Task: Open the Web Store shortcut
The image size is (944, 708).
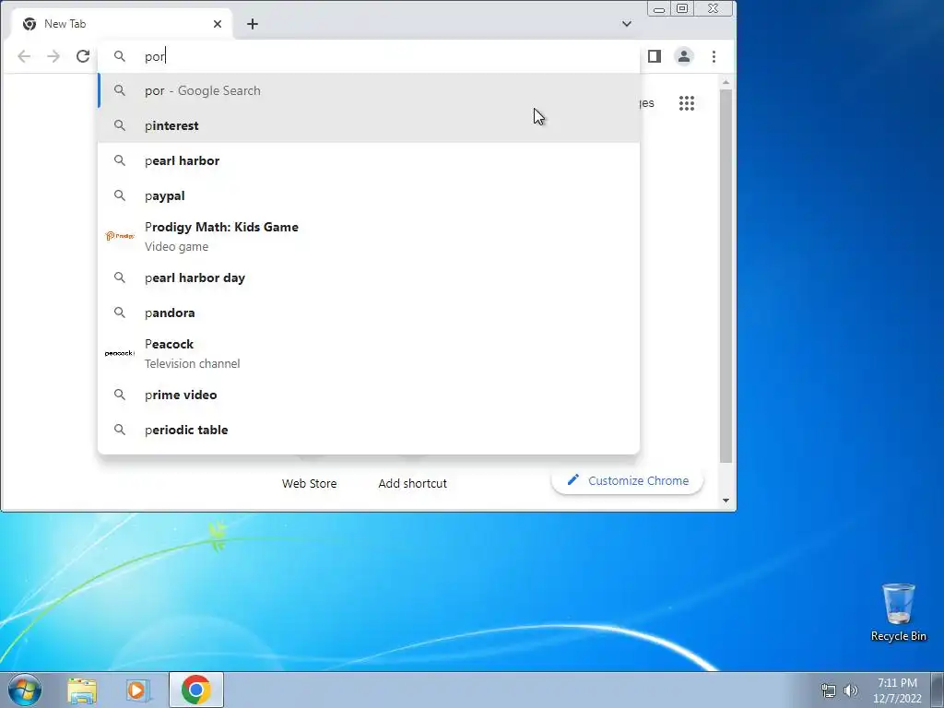Action: pyautogui.click(x=310, y=483)
